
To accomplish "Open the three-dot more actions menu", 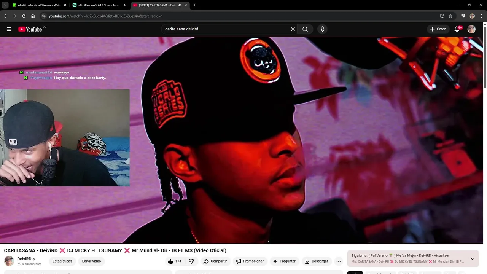I will (339, 261).
